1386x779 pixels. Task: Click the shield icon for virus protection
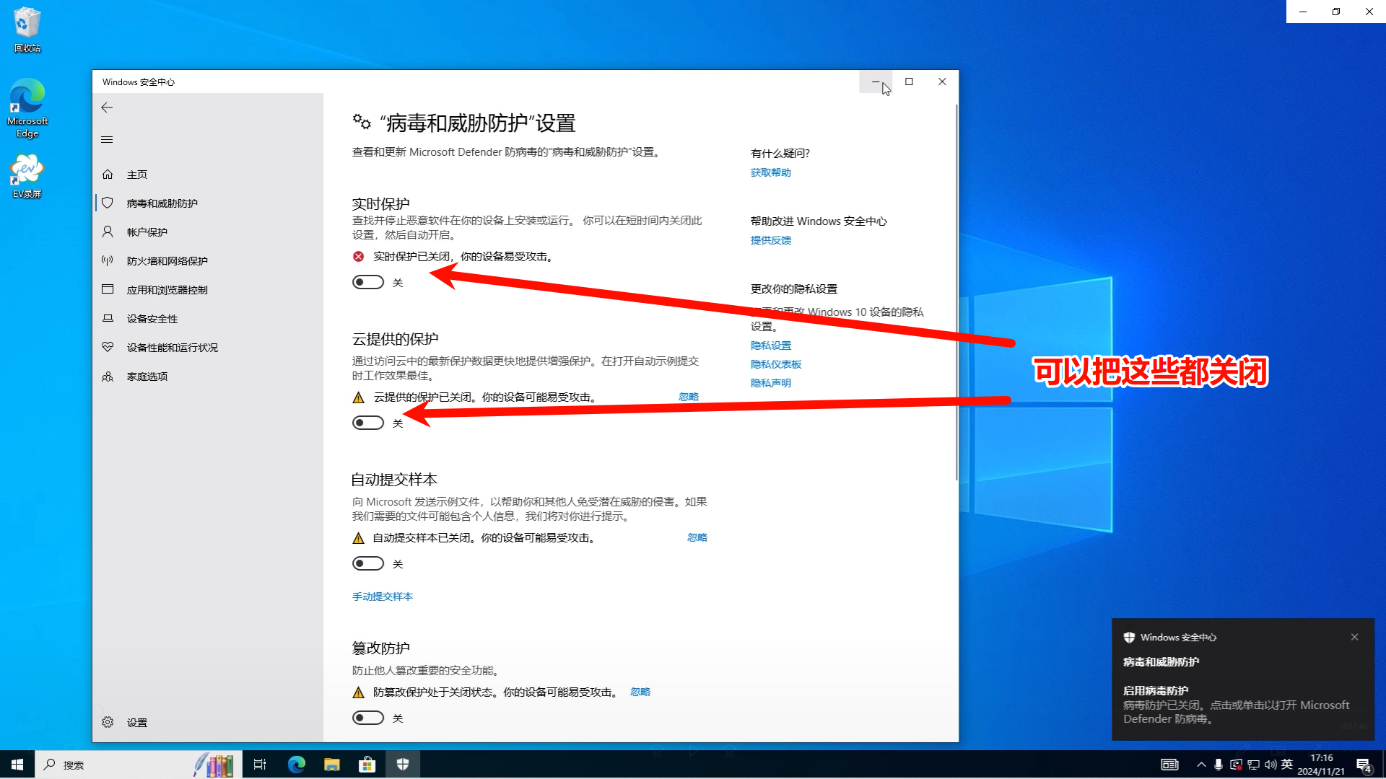click(x=108, y=203)
